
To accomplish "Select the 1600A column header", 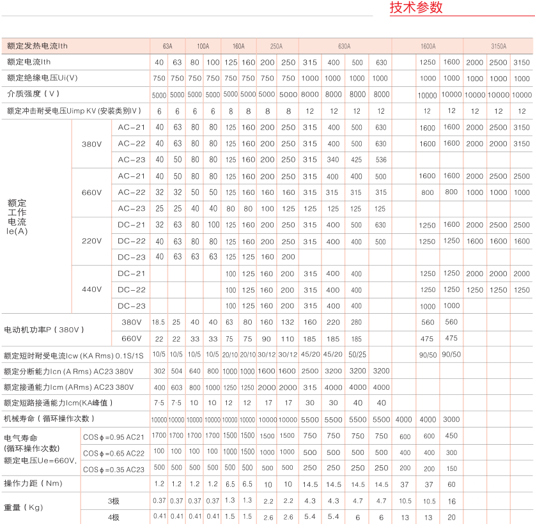I will click(x=428, y=46).
